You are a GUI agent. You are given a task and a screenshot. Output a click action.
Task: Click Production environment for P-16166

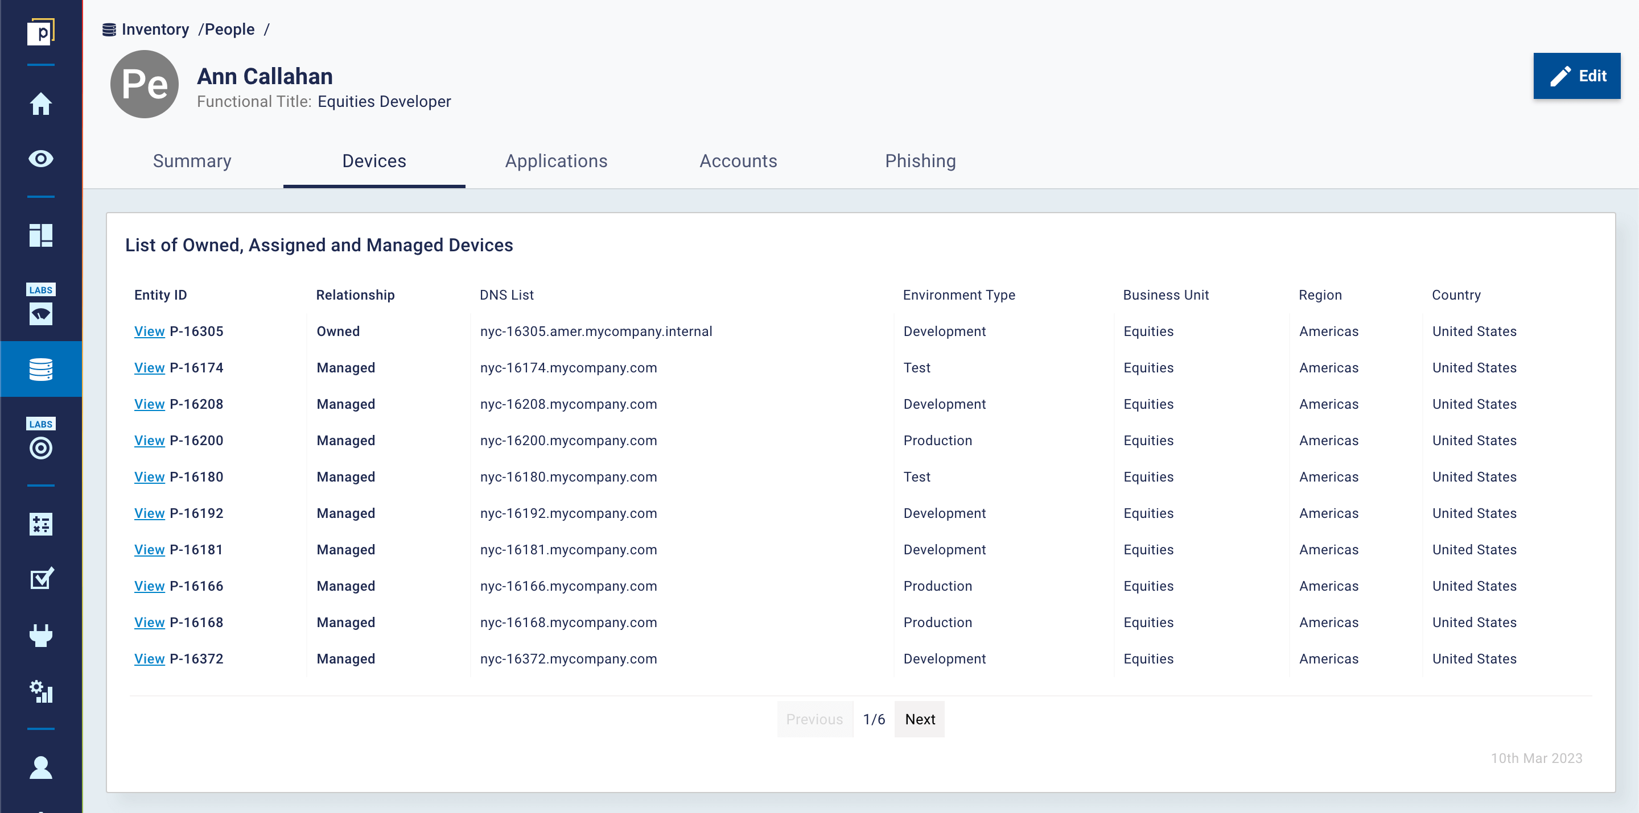(x=938, y=586)
